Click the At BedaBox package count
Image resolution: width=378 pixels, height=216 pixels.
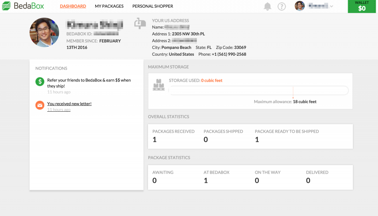tap(206, 180)
